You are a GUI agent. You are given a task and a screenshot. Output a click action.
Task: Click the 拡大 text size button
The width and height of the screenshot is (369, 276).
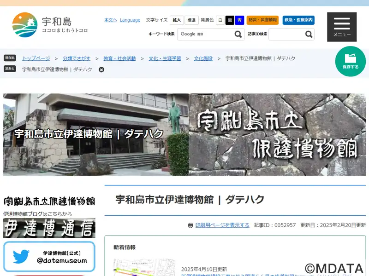point(177,20)
